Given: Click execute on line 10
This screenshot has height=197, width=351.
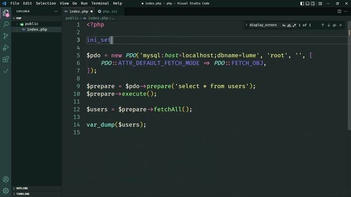Looking at the screenshot, I should coord(134,94).
